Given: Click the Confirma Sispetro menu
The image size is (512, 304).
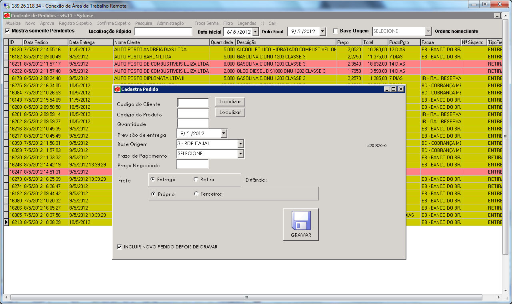Looking at the screenshot, I should [x=114, y=23].
